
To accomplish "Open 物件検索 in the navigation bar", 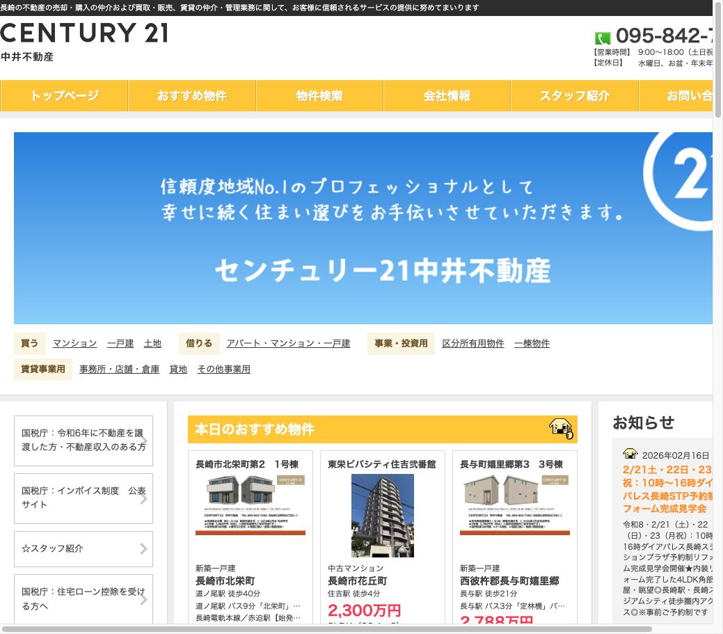I will 319,95.
